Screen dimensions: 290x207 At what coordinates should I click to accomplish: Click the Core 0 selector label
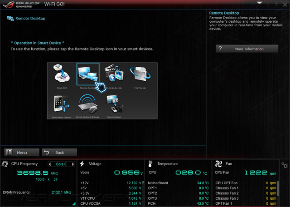61,164
